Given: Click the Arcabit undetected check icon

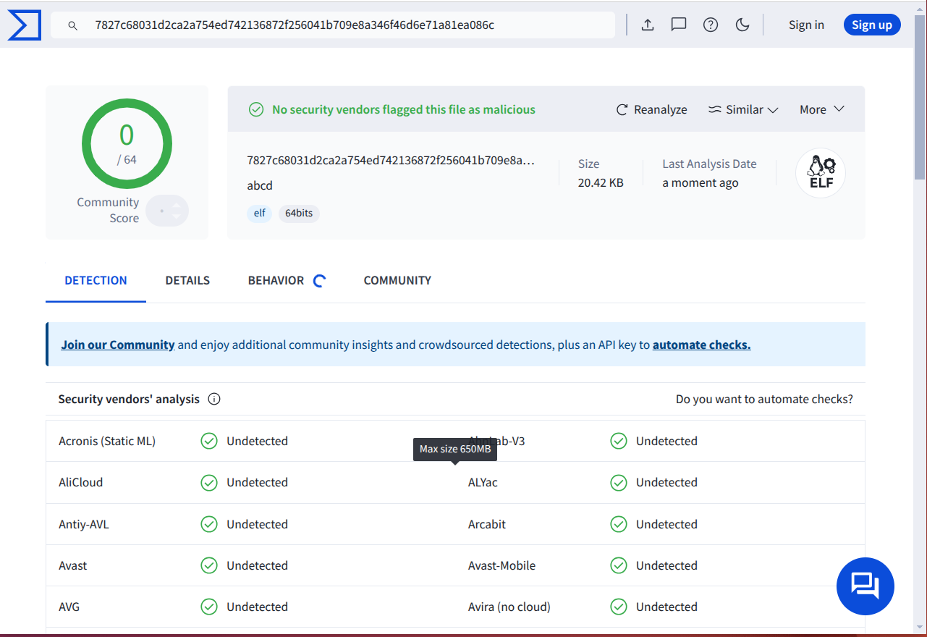Looking at the screenshot, I should (x=619, y=524).
